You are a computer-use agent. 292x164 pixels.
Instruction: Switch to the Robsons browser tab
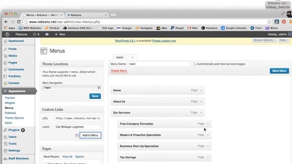87,15
